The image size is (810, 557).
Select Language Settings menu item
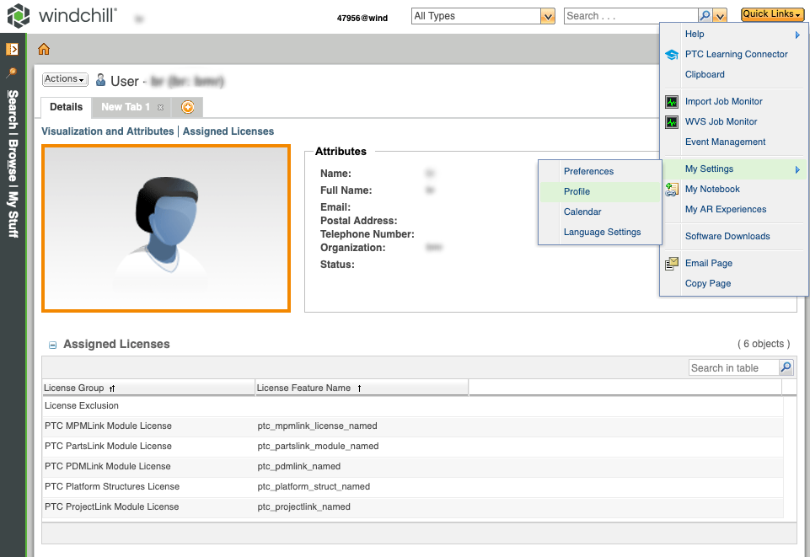click(x=602, y=232)
